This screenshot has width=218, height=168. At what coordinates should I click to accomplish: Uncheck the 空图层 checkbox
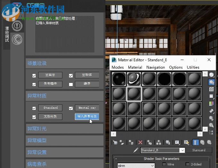[34, 75]
